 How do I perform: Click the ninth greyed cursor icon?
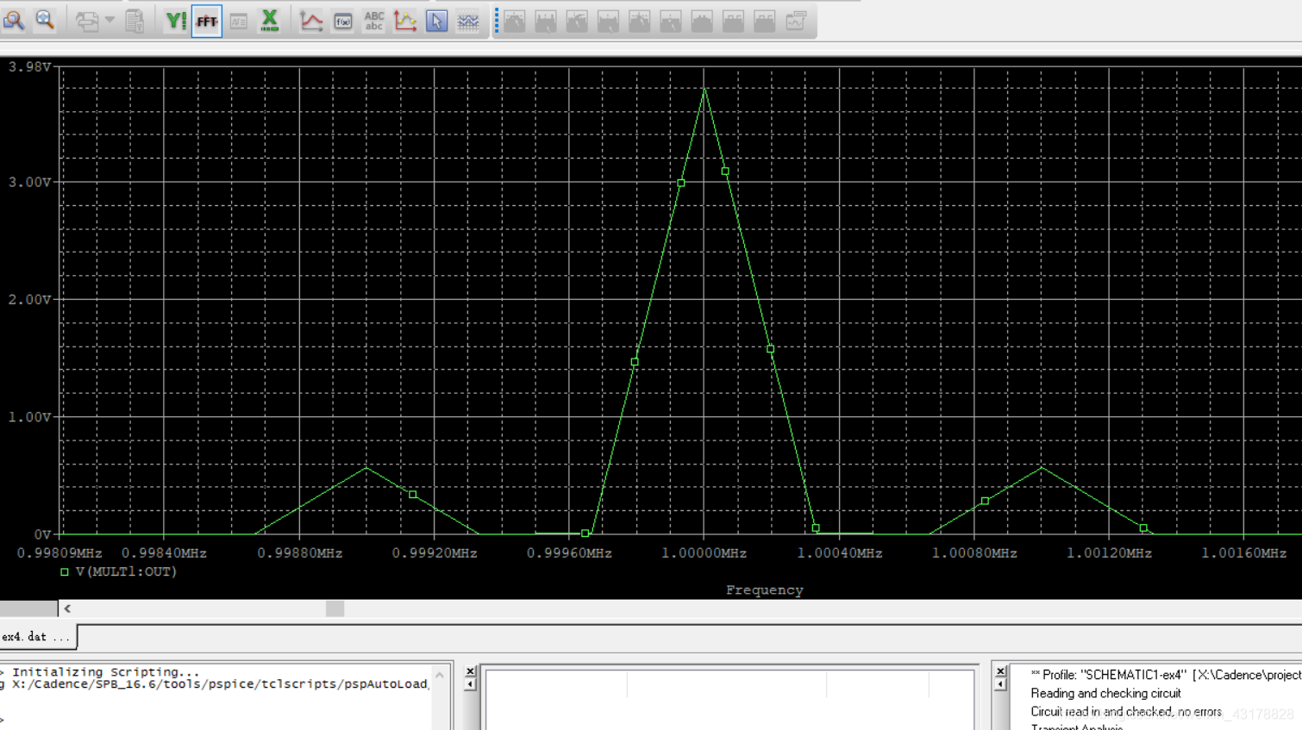(764, 21)
